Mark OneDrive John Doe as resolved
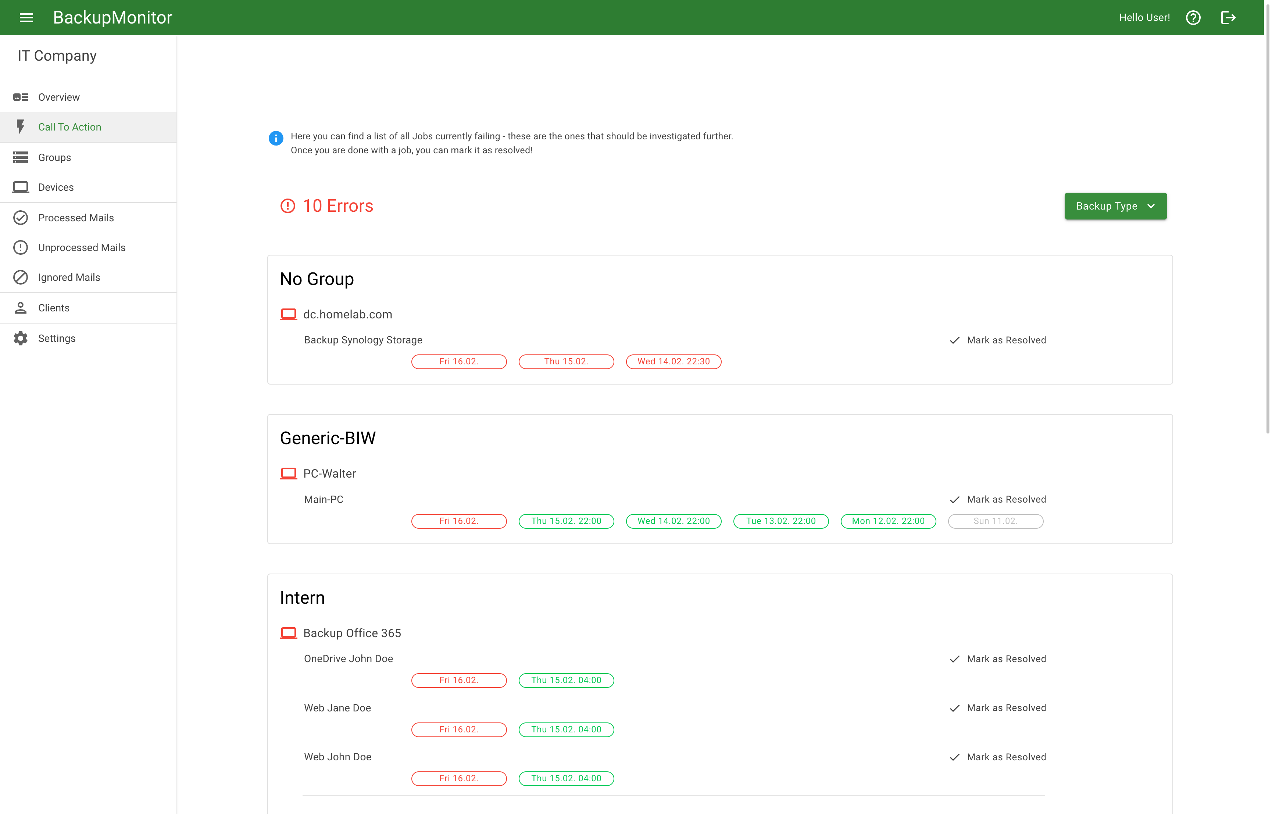This screenshot has width=1272, height=814. click(998, 659)
